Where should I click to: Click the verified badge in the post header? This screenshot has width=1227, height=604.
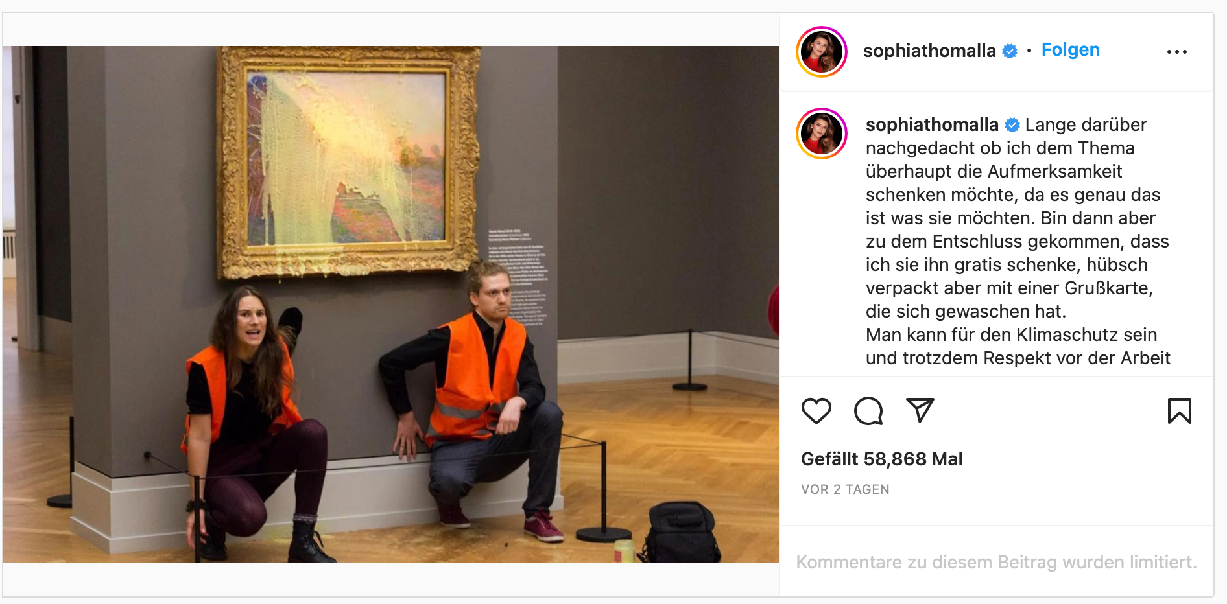point(1010,51)
